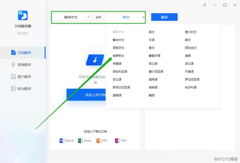Maximize the translator window
The height and width of the screenshot is (163, 240).
click(225, 5)
